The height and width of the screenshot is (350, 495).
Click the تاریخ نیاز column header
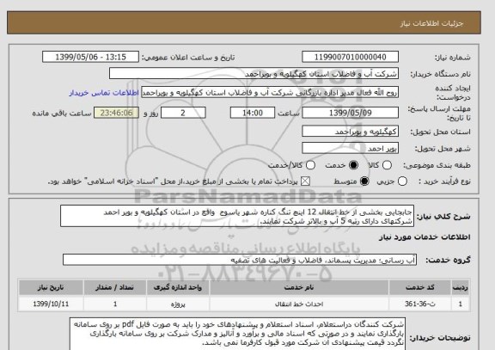click(x=51, y=287)
